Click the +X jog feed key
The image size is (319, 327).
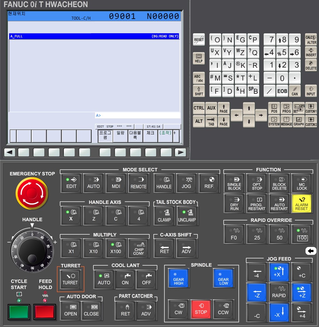pos(279,272)
